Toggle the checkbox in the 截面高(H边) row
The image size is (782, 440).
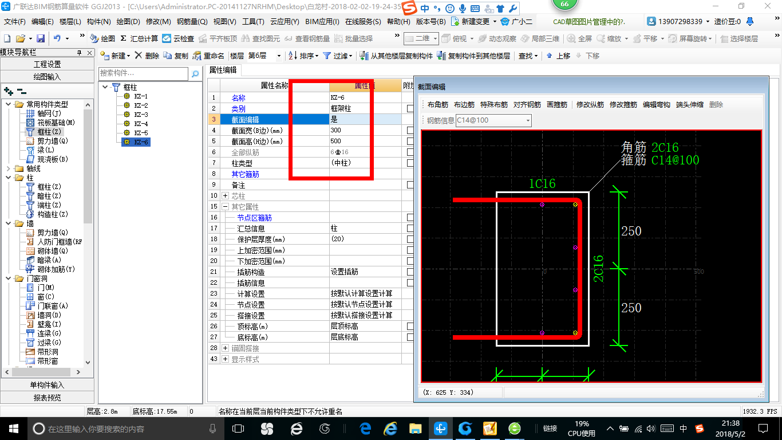click(x=410, y=142)
